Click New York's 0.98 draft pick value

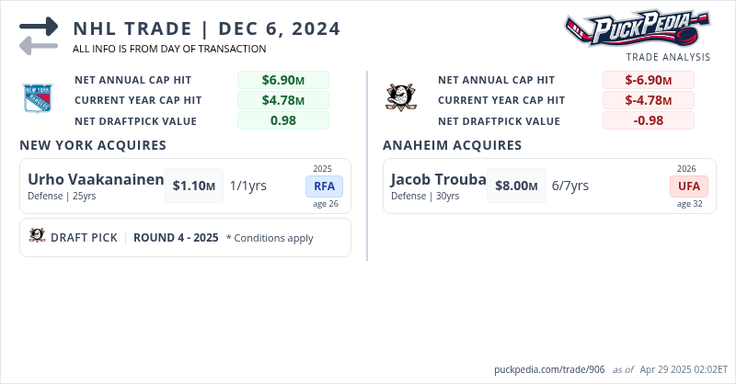pos(282,120)
